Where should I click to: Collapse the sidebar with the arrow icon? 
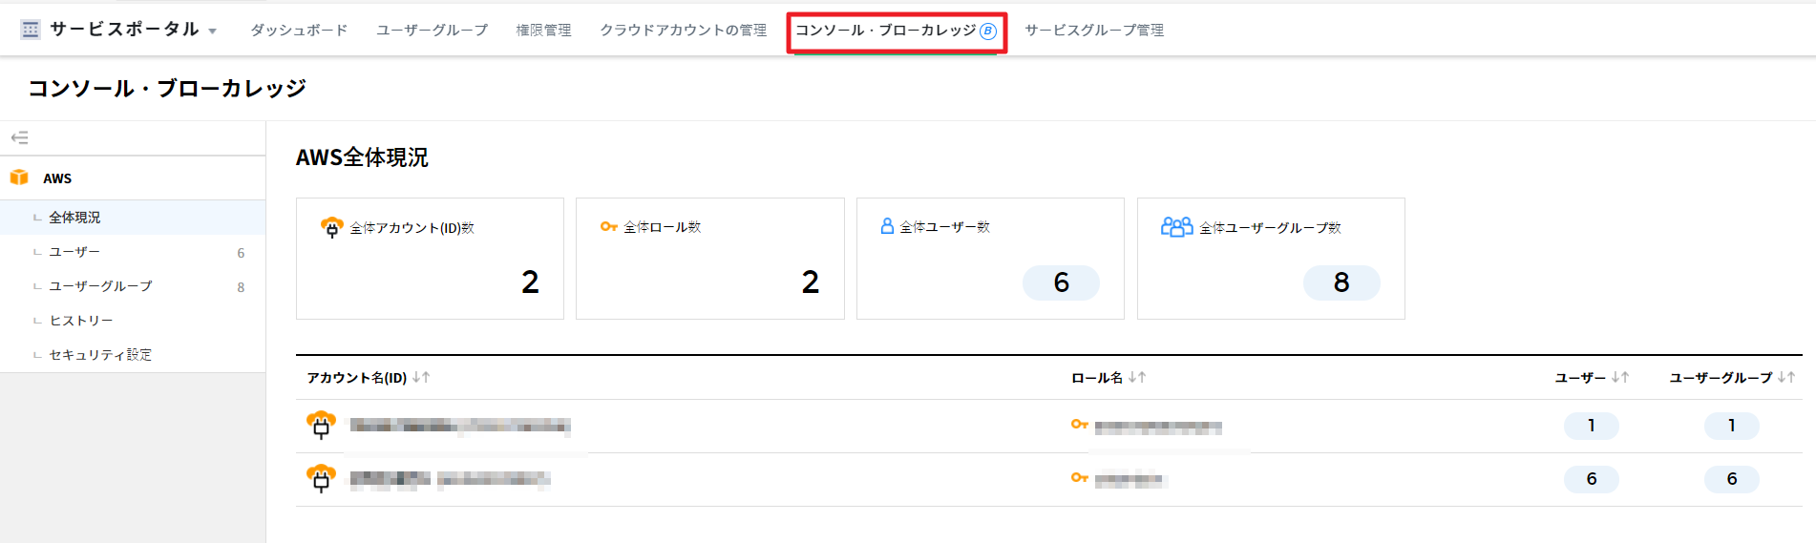point(19,138)
